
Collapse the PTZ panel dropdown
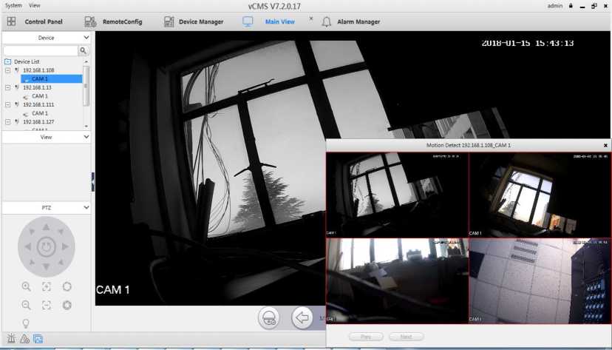pos(86,207)
